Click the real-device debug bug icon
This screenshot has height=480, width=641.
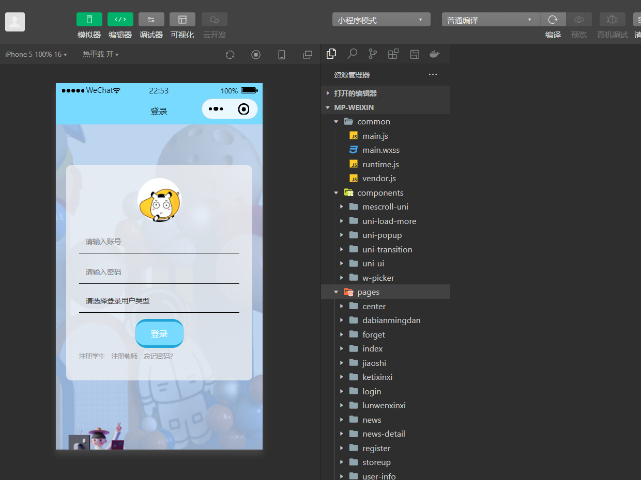coord(613,20)
